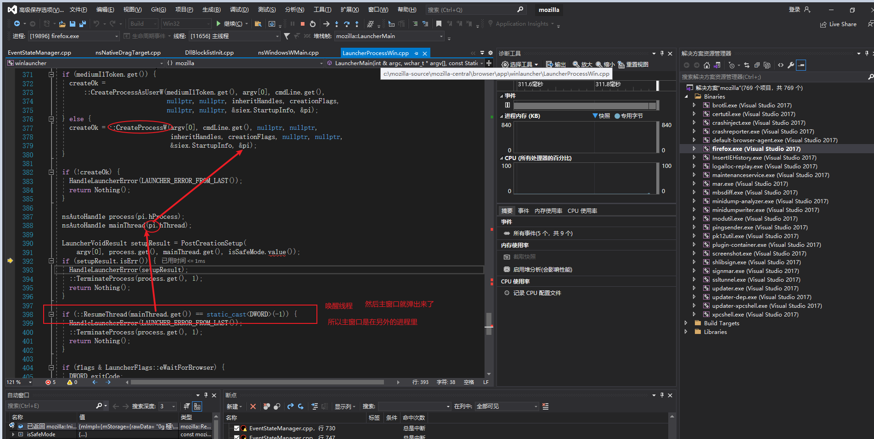Switch to the EventStateManager.cpp tab
This screenshot has width=874, height=439.
39,53
